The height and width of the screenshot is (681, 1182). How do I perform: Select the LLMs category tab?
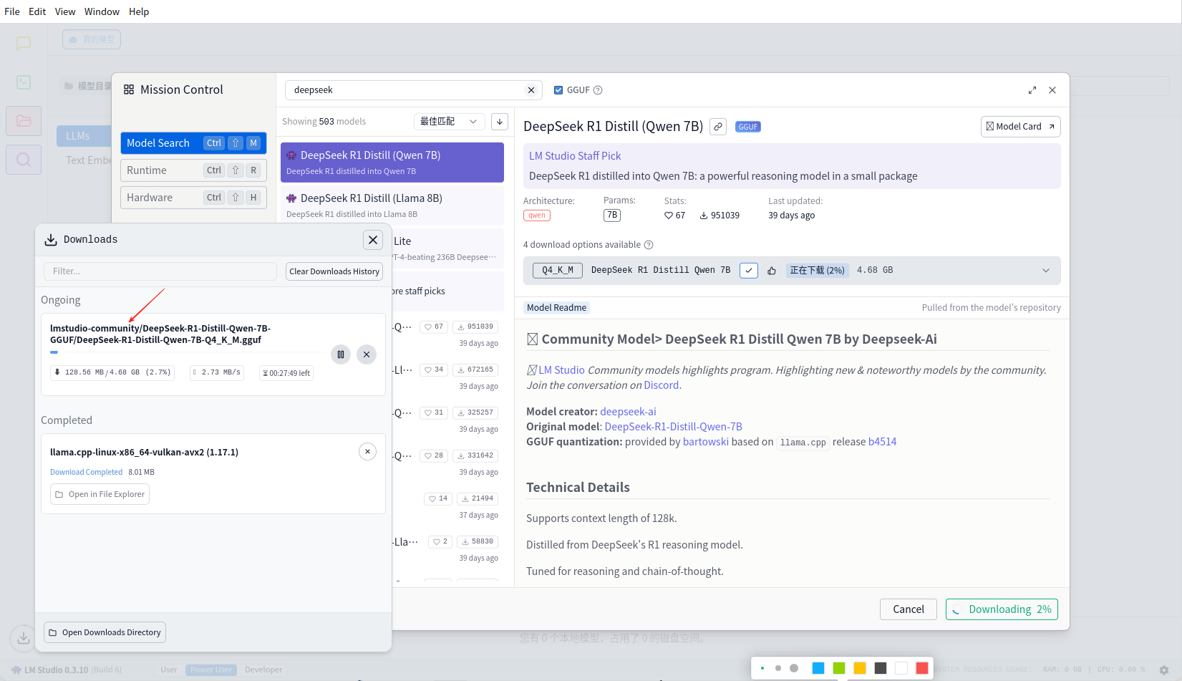84,136
